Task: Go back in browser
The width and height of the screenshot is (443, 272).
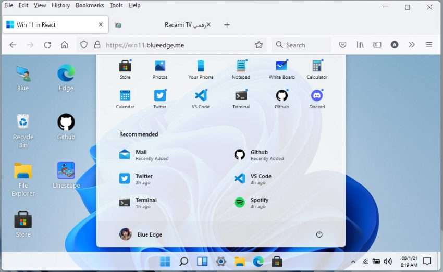Action: (13, 45)
